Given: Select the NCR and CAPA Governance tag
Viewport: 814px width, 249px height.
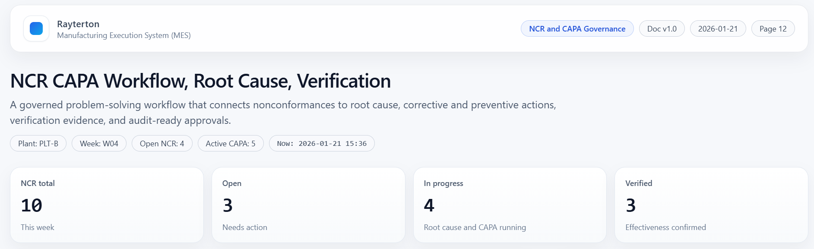Looking at the screenshot, I should [577, 29].
